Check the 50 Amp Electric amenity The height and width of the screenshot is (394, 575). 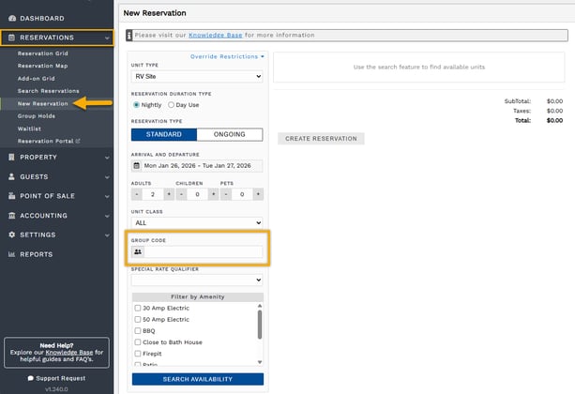(137, 320)
